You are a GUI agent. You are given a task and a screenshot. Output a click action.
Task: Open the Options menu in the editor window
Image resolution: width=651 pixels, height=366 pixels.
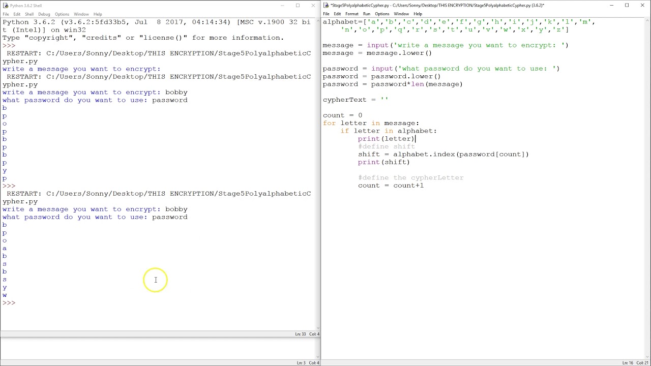coord(382,14)
